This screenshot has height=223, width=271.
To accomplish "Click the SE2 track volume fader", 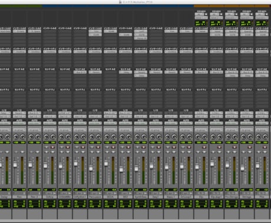I will [121, 169].
